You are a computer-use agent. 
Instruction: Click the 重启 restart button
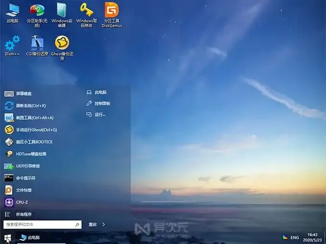tap(93, 224)
